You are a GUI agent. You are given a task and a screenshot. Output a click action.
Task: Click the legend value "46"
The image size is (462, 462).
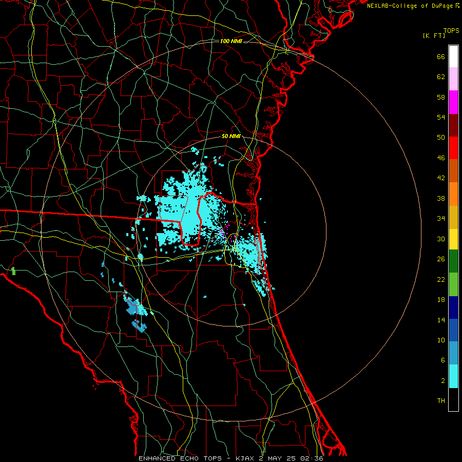coord(441,158)
